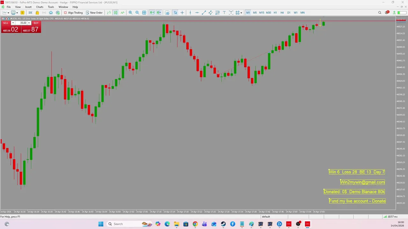Switch to M15 timeframe
Viewport: 408px width, 229px height.
click(x=261, y=13)
